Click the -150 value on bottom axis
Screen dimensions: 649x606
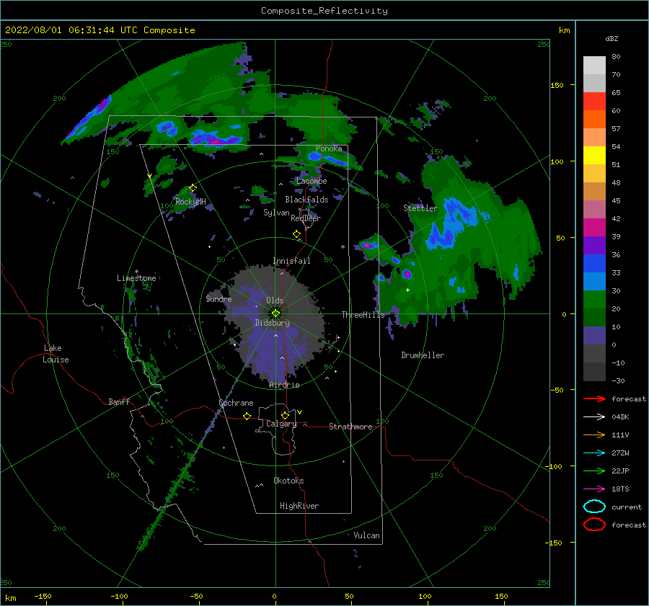tap(43, 596)
